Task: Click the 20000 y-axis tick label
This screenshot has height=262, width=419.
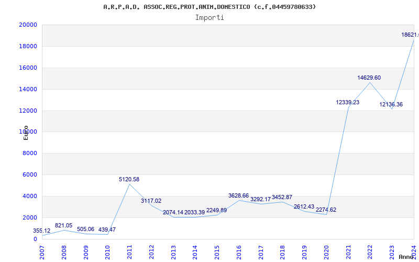Action: (x=28, y=25)
